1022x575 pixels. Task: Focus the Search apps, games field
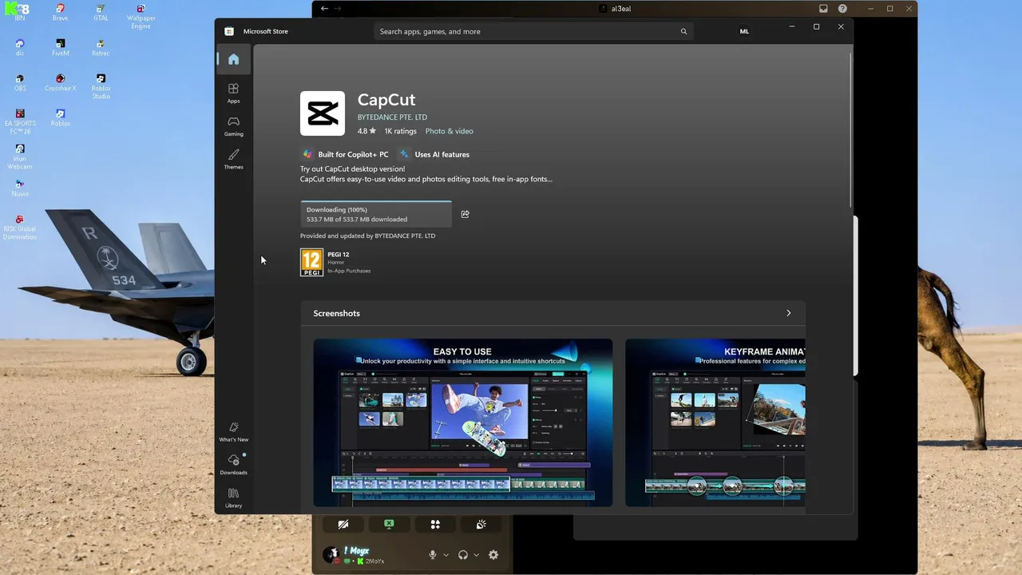point(533,31)
